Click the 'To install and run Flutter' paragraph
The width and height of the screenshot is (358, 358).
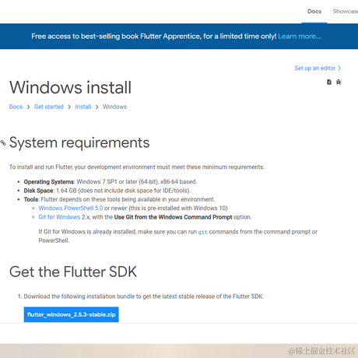point(137,167)
